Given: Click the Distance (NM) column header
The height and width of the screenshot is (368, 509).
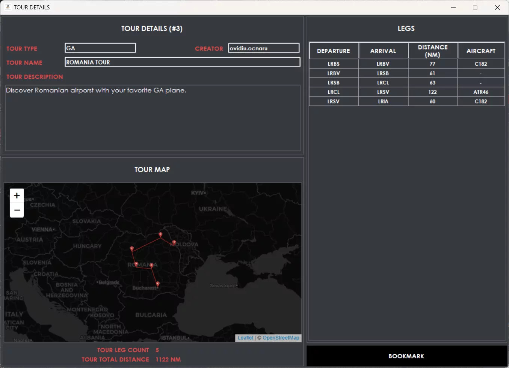Looking at the screenshot, I should (x=433, y=51).
